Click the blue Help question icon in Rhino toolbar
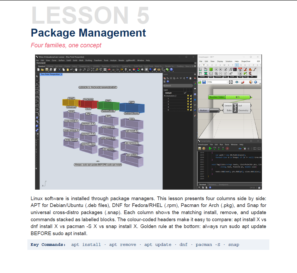Viewport: 297px width, 273px height. tap(171, 70)
